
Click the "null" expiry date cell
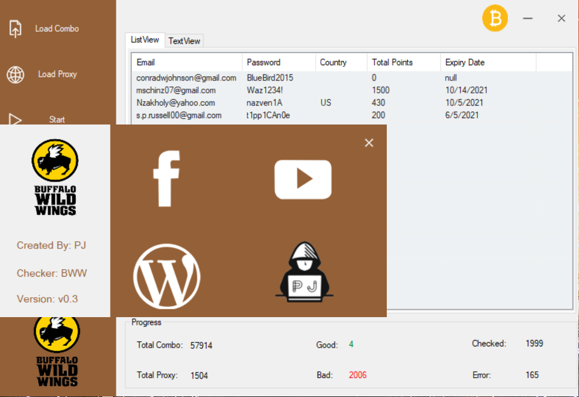451,78
